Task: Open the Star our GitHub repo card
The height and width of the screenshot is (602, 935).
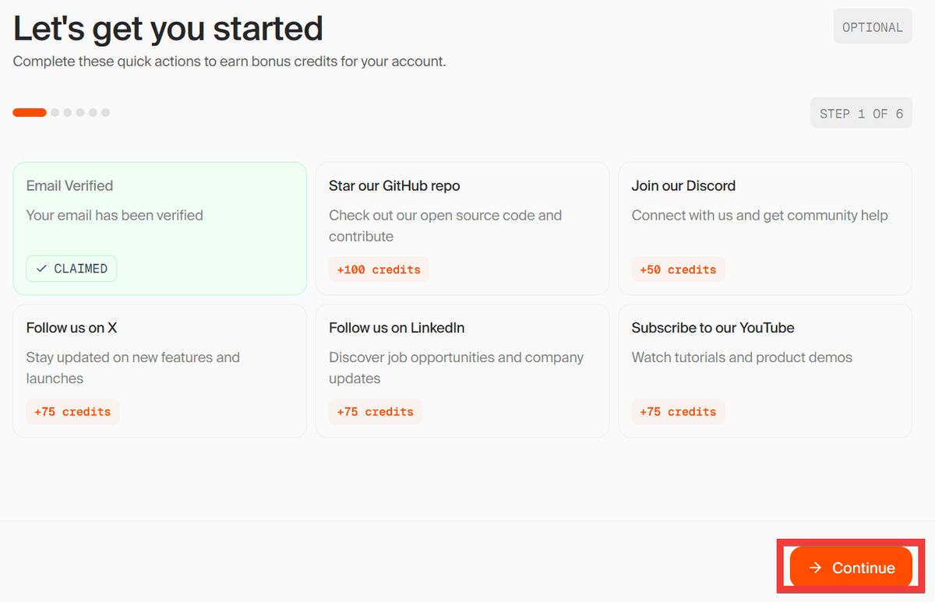Action: tap(462, 228)
